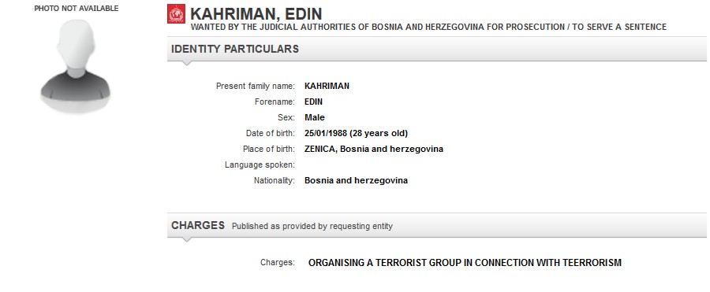Click the family name value KAHRIMAN
The width and height of the screenshot is (710, 292).
327,86
